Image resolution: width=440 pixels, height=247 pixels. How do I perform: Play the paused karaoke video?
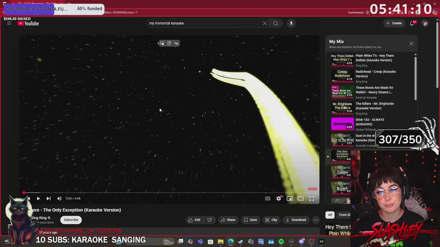click(x=38, y=198)
